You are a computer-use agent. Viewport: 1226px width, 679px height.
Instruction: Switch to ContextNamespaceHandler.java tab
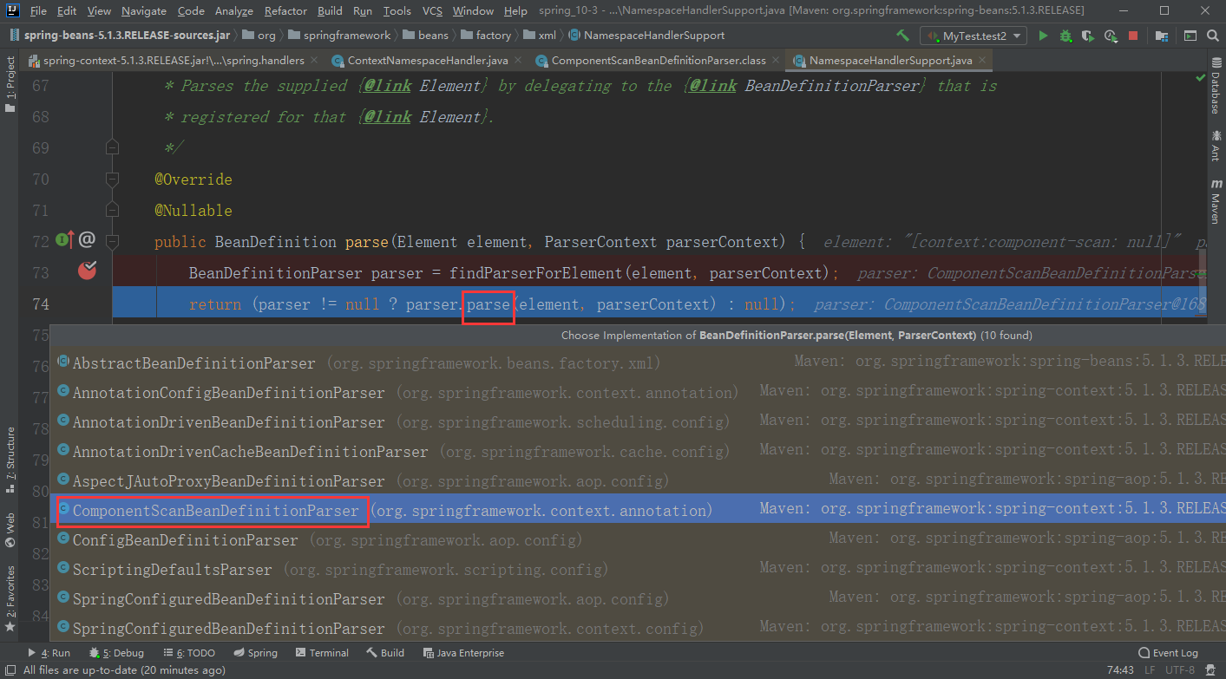coord(428,61)
